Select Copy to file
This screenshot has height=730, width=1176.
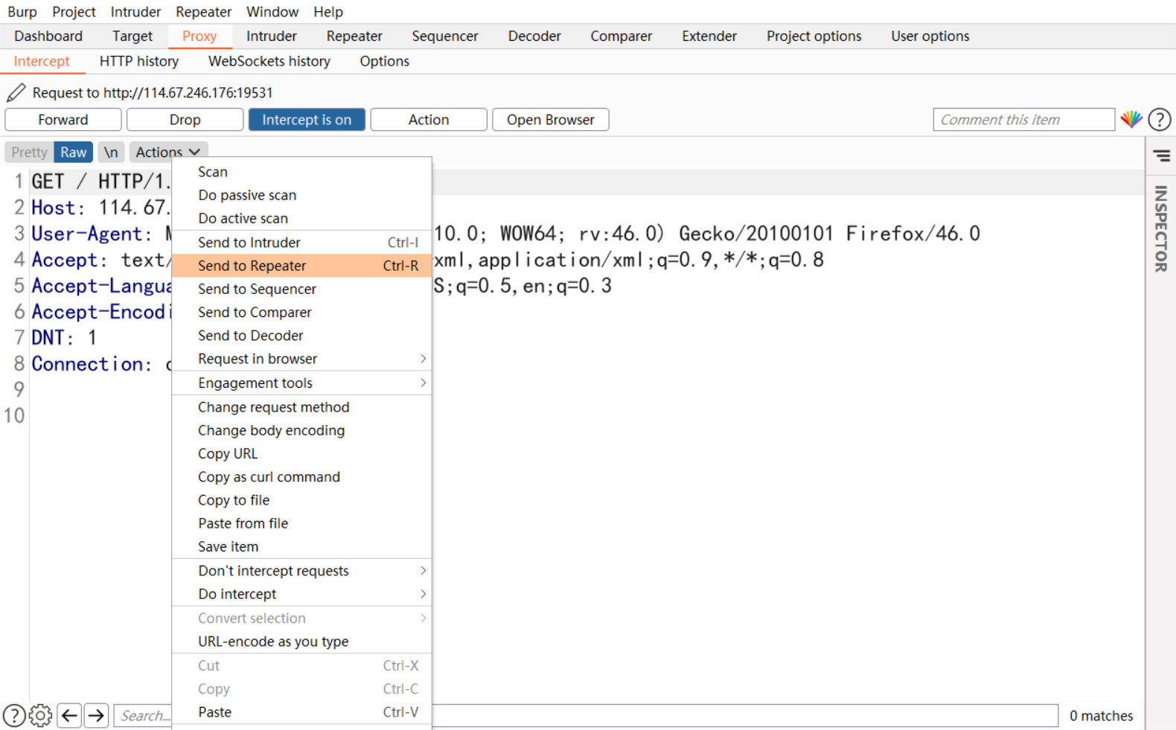click(x=301, y=500)
